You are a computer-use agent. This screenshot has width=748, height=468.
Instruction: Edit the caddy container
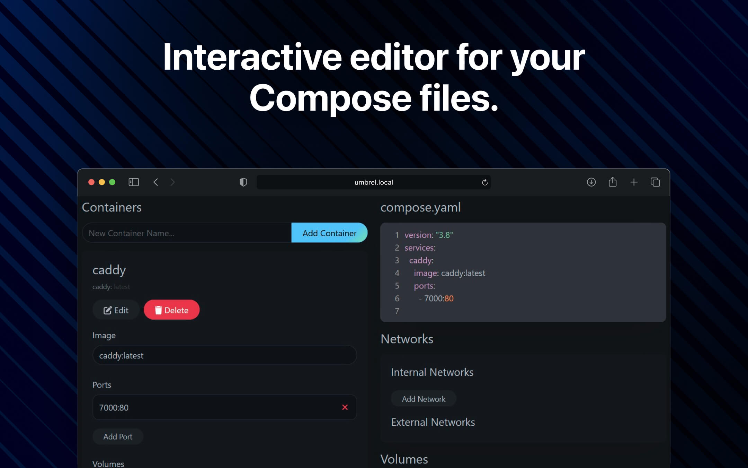[x=116, y=310]
